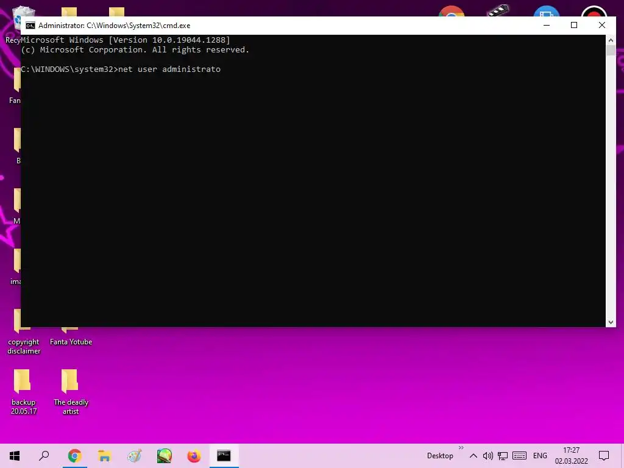
Task: Launch Google Chrome from the taskbar
Action: tap(74, 456)
